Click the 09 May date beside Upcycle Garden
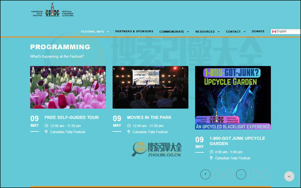This screenshot has height=188, width=301. [199, 143]
